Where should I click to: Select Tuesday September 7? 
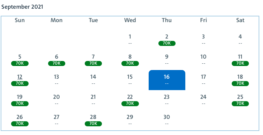click(93, 60)
